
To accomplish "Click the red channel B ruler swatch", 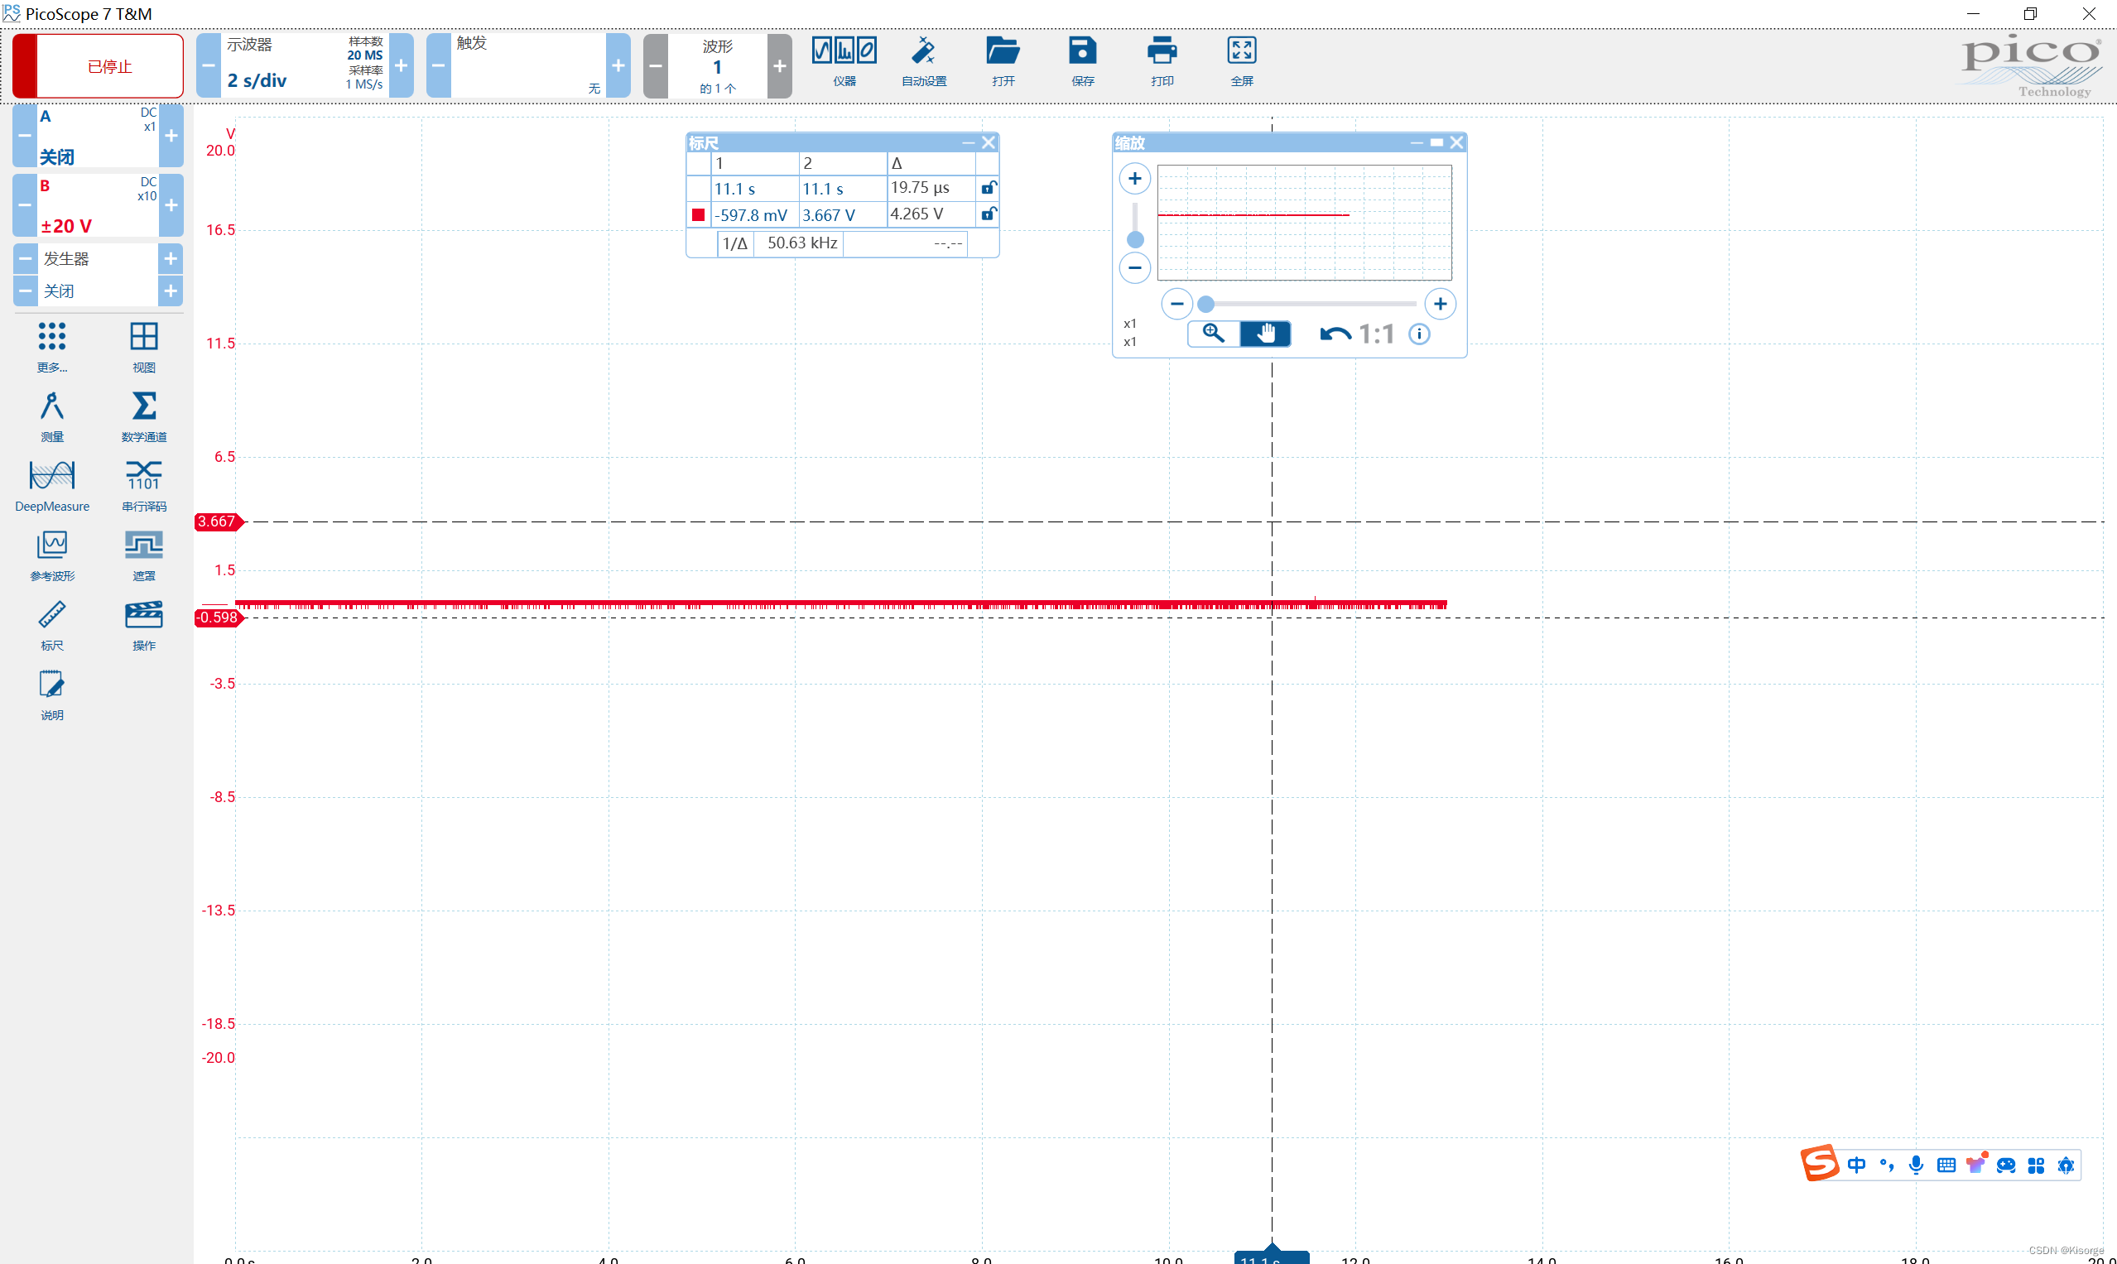I will click(x=699, y=214).
